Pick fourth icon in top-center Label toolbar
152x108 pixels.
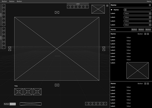80,7
